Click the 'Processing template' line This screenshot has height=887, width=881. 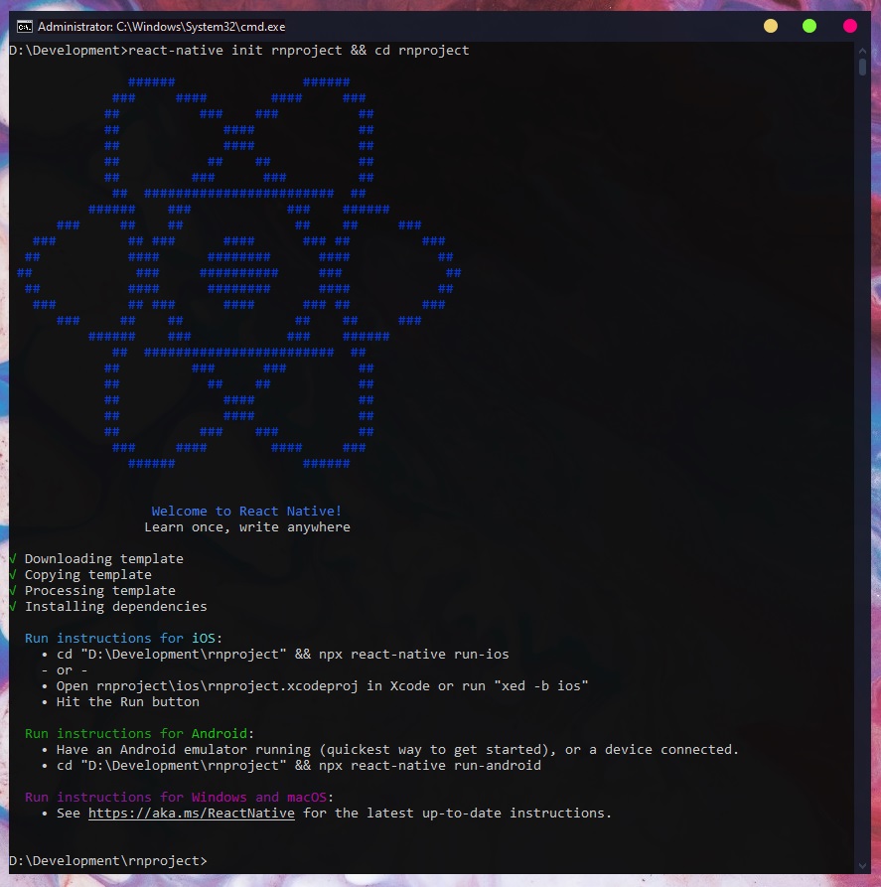(x=100, y=591)
